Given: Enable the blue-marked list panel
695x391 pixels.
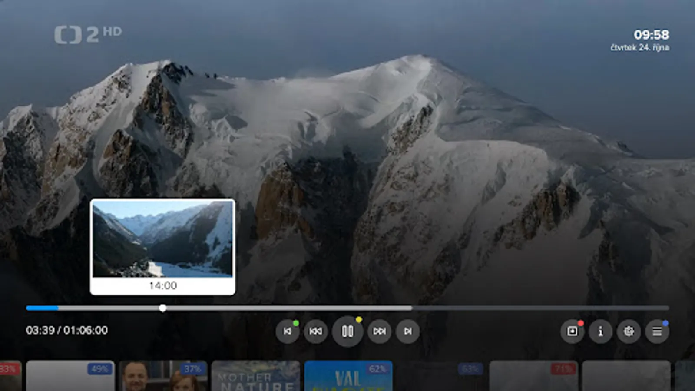Looking at the screenshot, I should [657, 332].
